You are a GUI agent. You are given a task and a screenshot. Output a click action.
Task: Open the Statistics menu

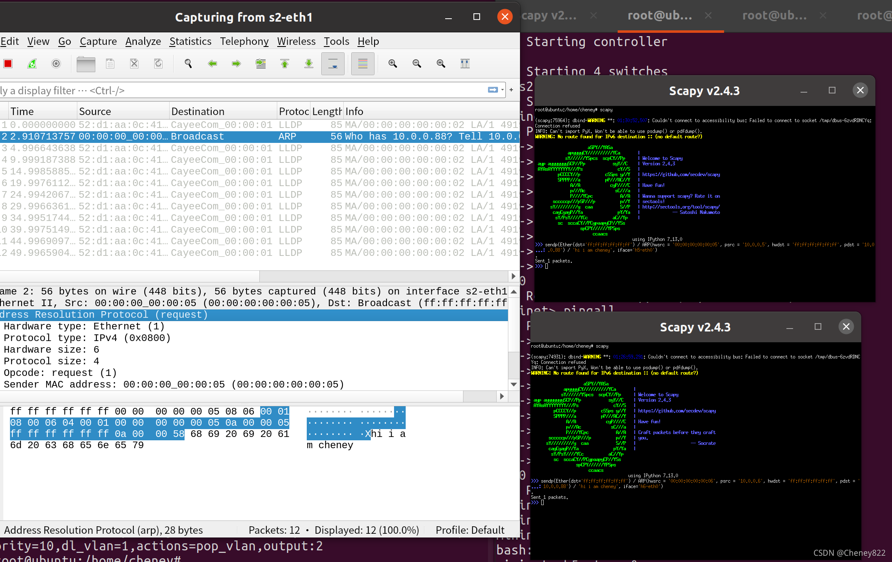(190, 42)
